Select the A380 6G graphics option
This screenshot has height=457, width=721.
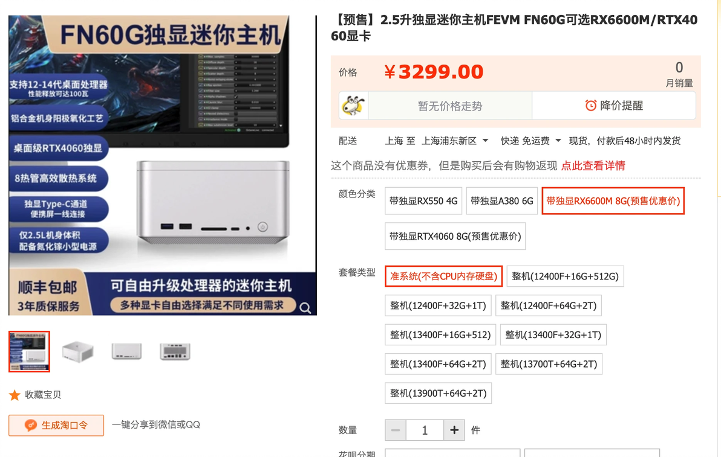(x=501, y=201)
